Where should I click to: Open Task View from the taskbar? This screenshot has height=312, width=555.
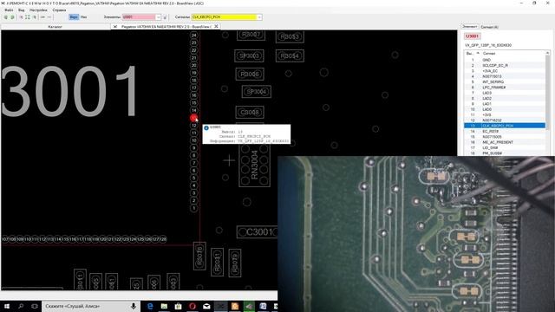35,306
